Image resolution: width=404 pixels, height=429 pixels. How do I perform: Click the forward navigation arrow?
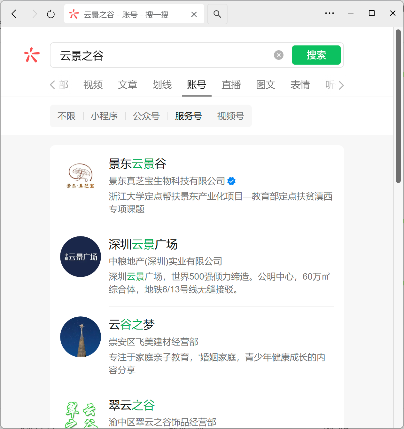click(x=35, y=14)
